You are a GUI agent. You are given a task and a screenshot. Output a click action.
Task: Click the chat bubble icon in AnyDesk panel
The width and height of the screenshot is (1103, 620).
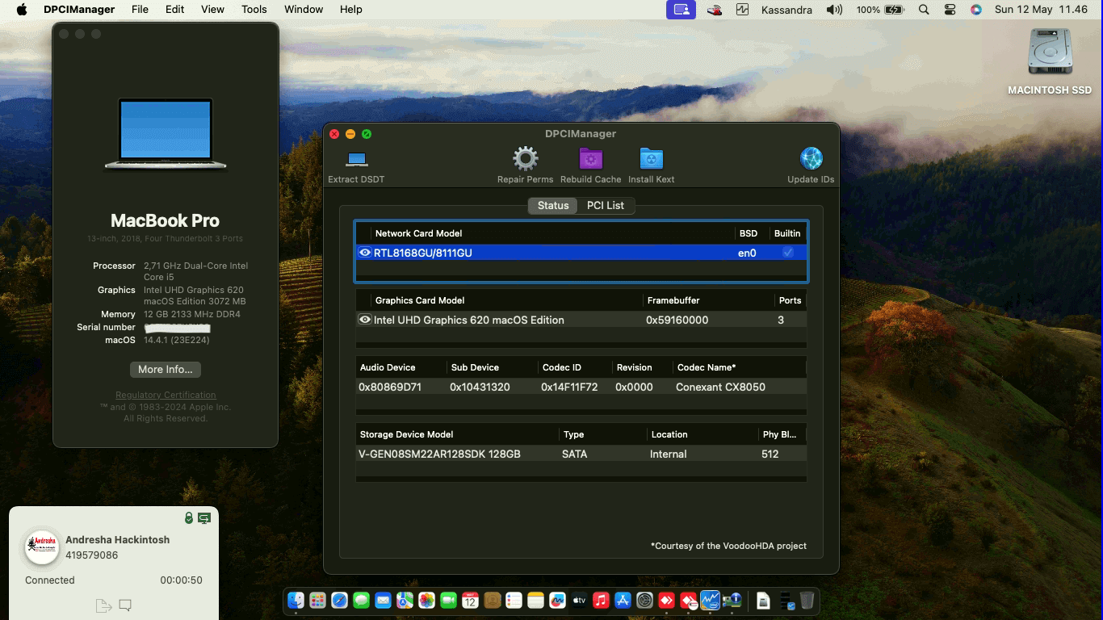click(x=125, y=605)
